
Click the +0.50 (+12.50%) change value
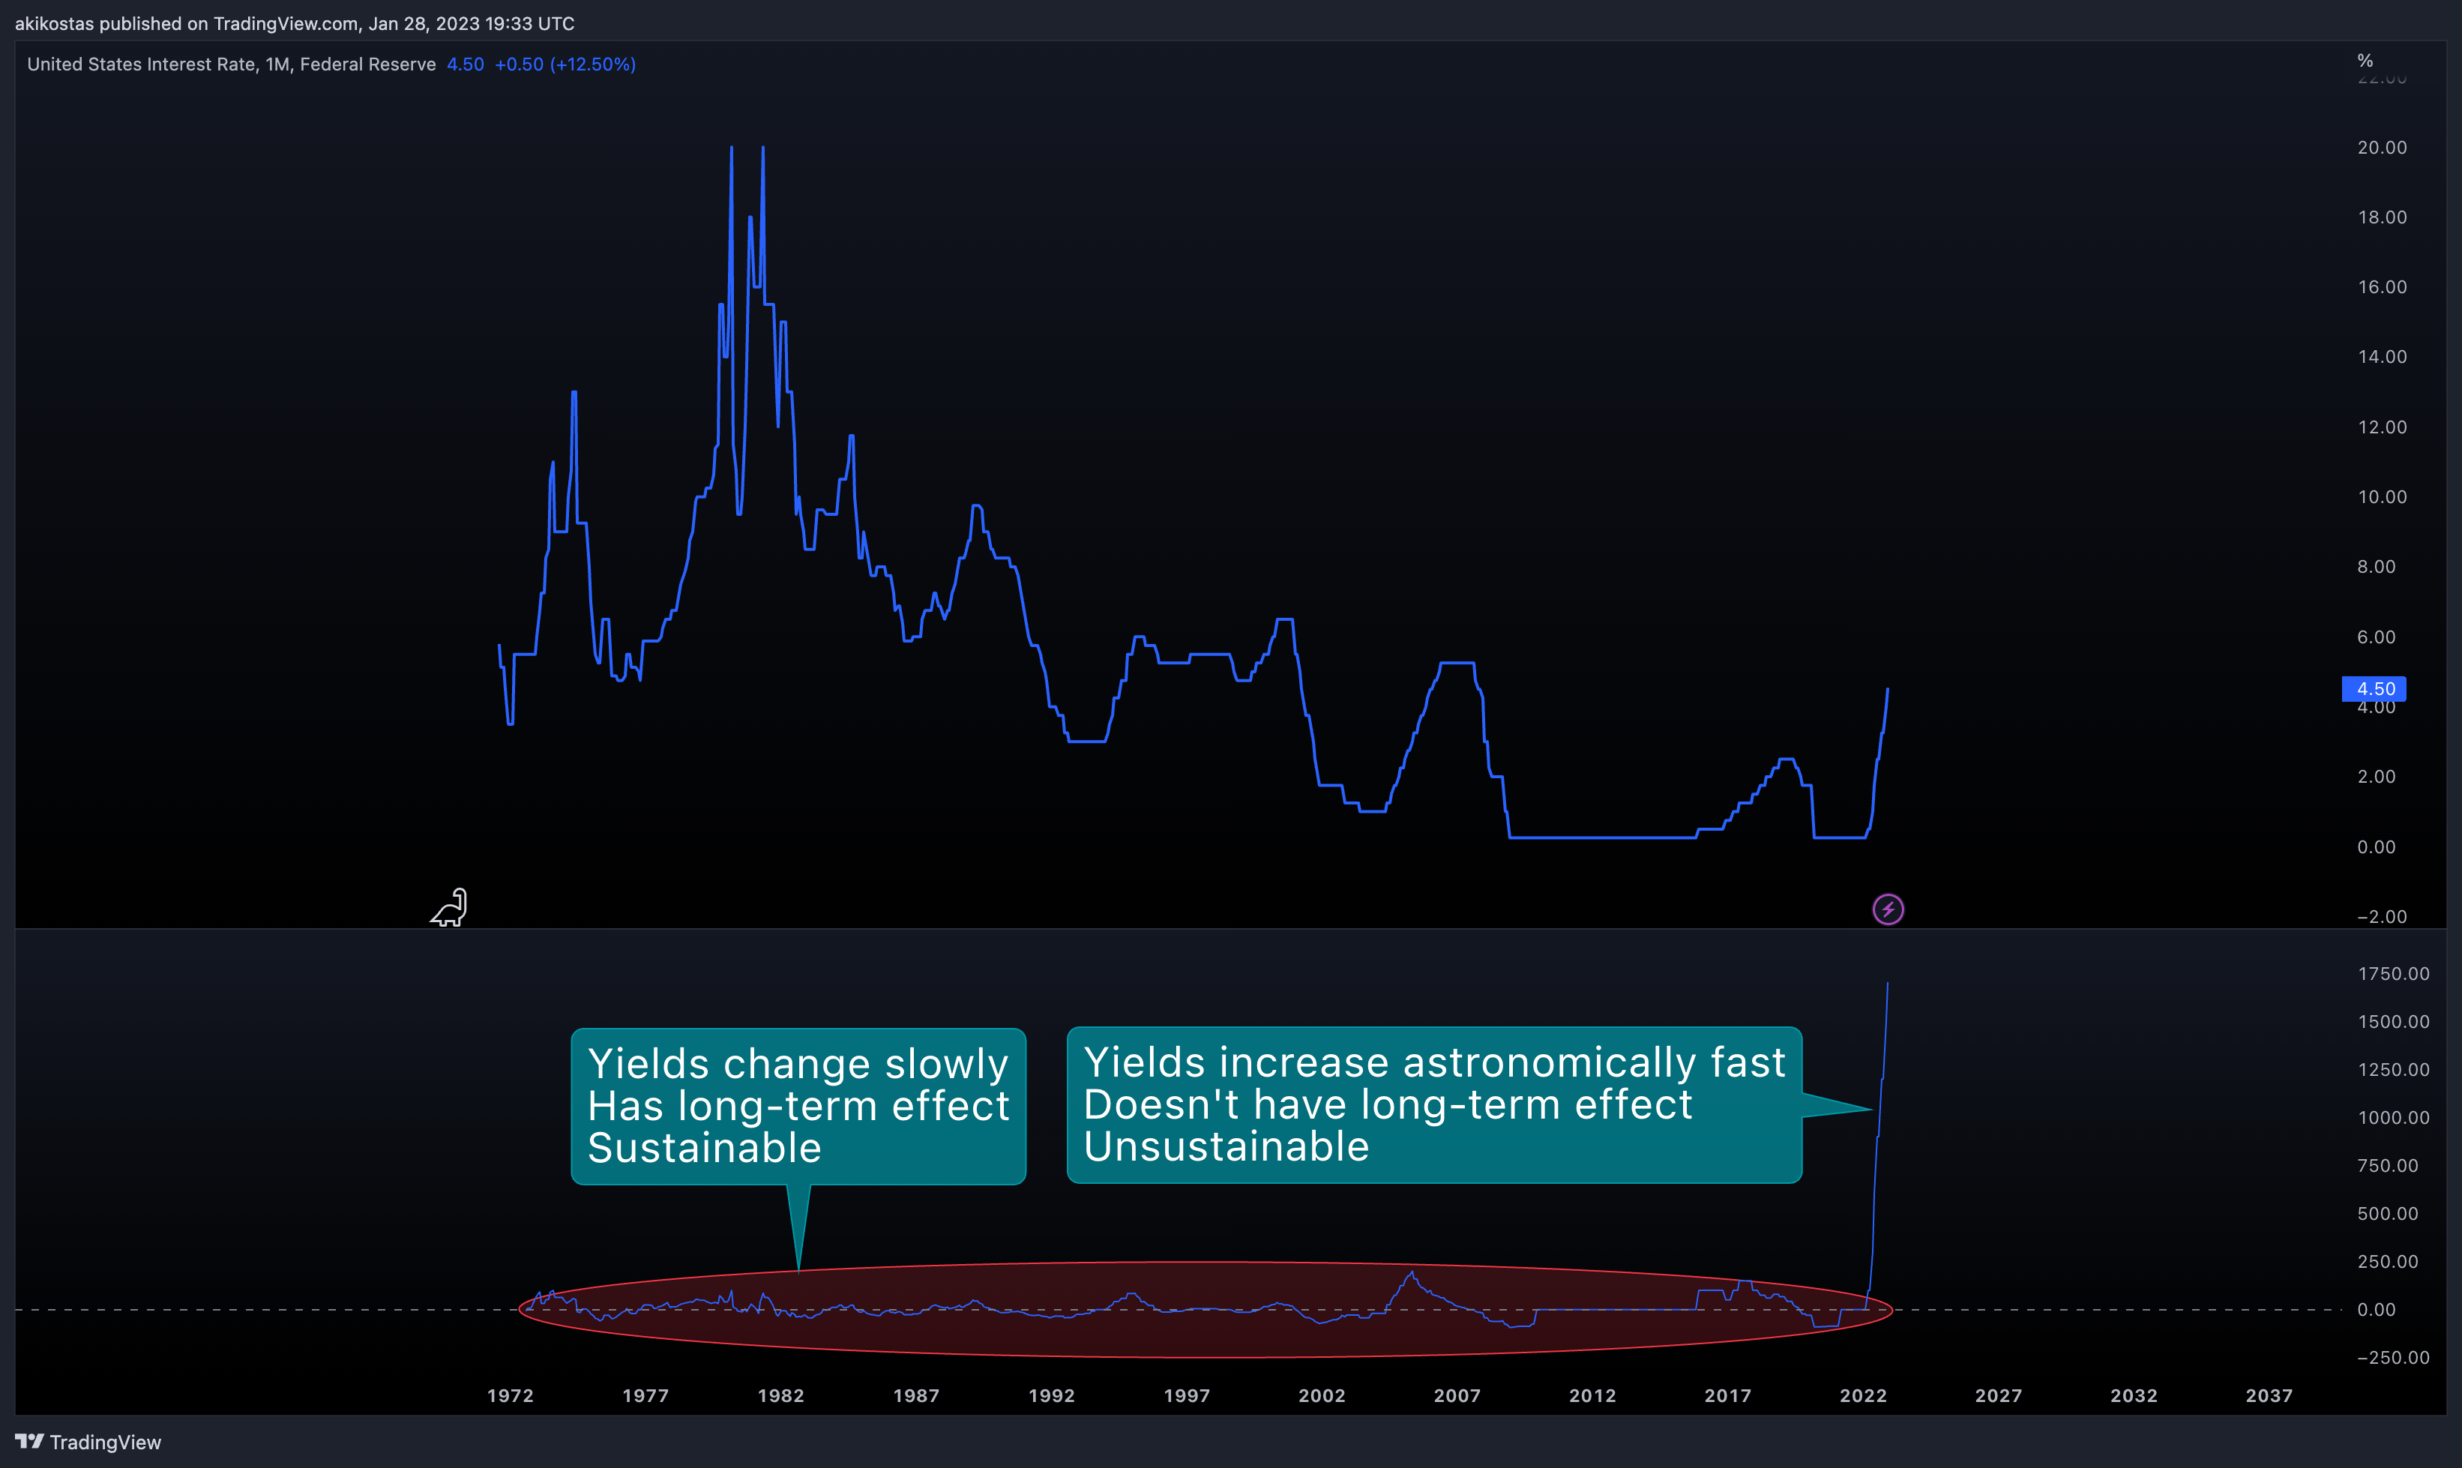point(565,64)
